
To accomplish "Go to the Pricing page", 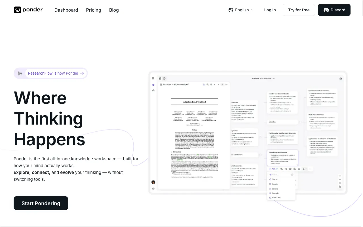I will (x=94, y=10).
